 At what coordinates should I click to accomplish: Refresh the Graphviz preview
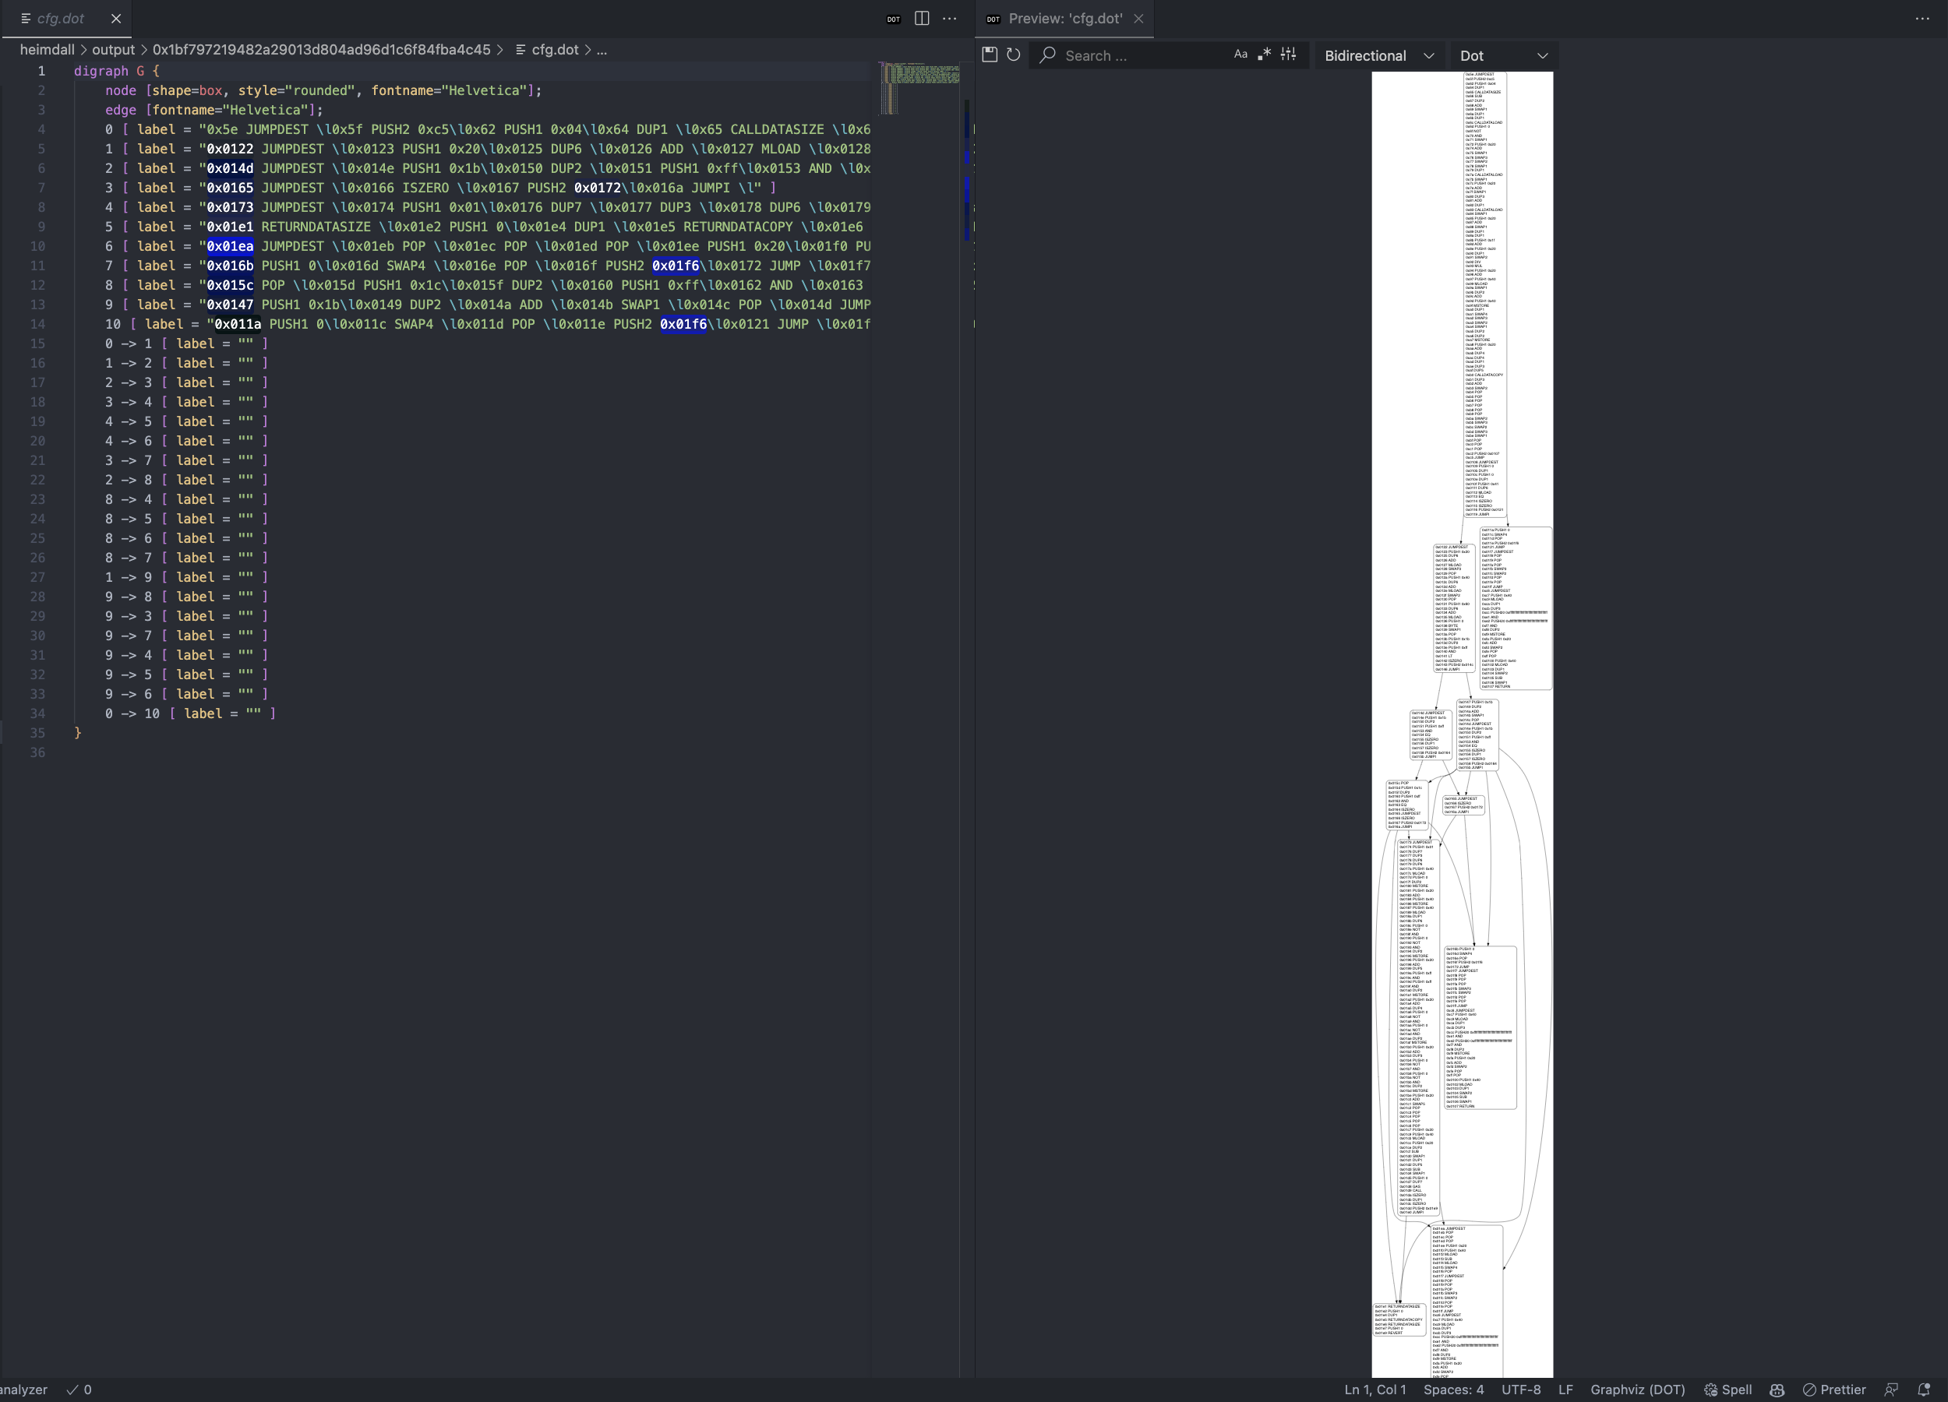point(1014,54)
